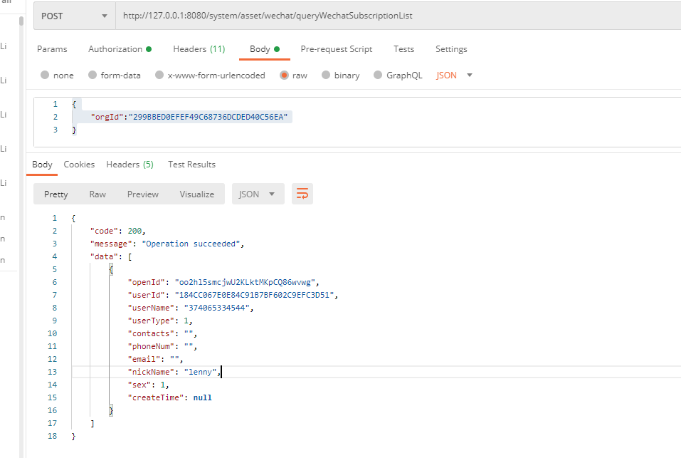Screen dimensions: 681x458
Task: Expand the orange JSON body format dropdown
Action: (454, 76)
